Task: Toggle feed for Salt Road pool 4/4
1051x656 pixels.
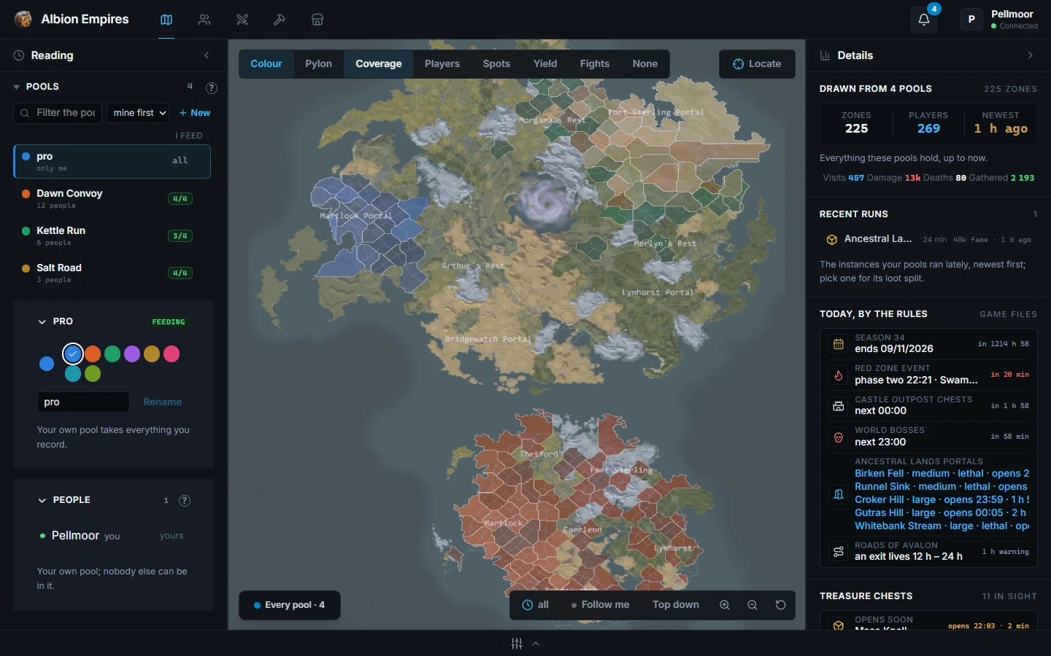Action: pyautogui.click(x=180, y=273)
